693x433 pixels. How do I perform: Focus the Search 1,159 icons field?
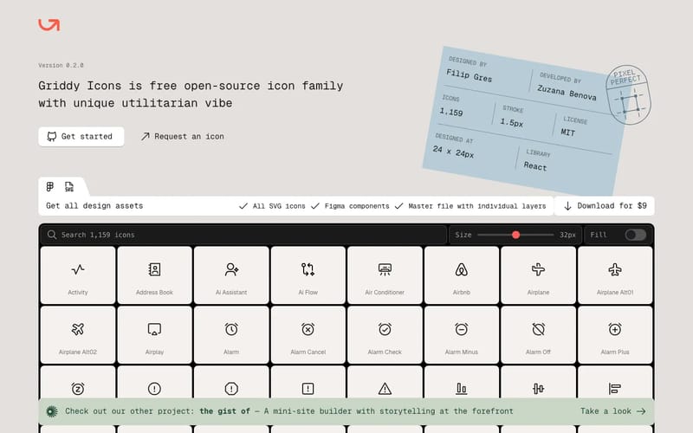click(243, 235)
